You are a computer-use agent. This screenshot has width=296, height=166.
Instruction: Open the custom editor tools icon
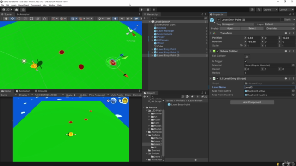click(44, 18)
